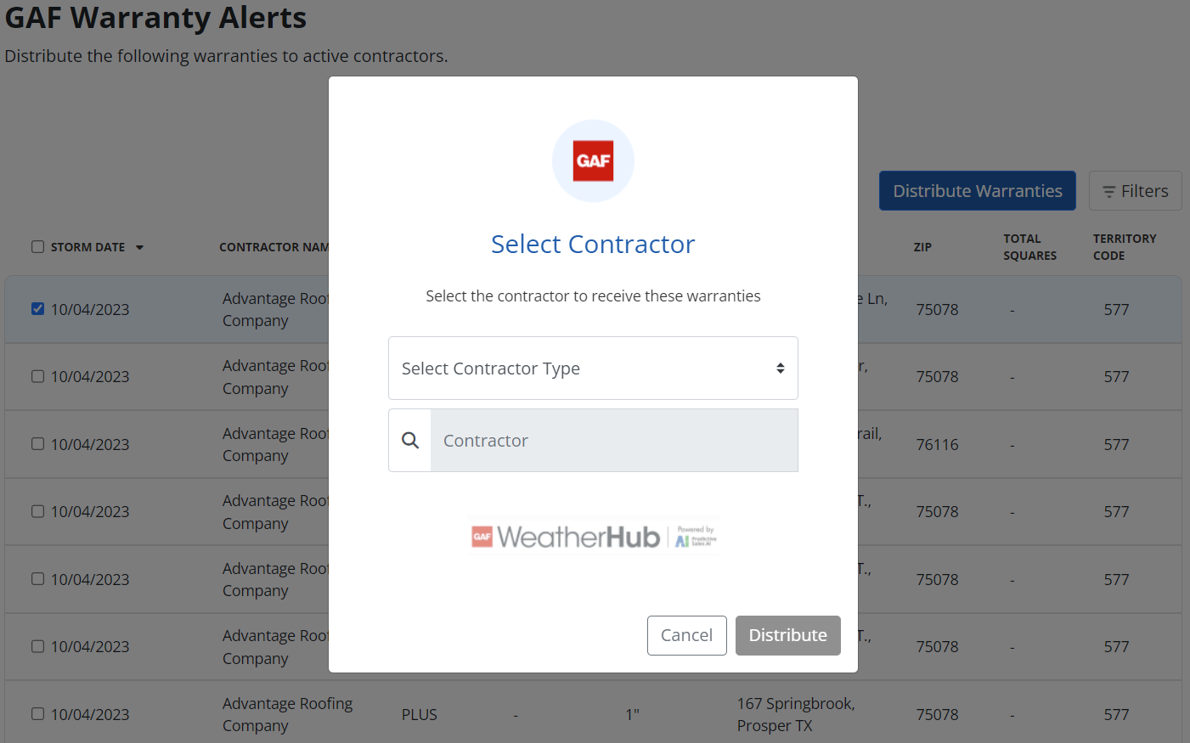
Task: Click the Contractor search input field
Action: [x=614, y=441]
